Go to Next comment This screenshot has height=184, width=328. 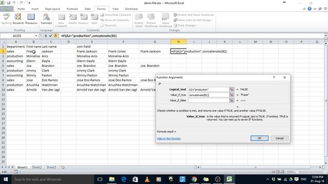[x=94, y=18]
